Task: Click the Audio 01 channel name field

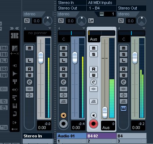Action: [x=71, y=136]
